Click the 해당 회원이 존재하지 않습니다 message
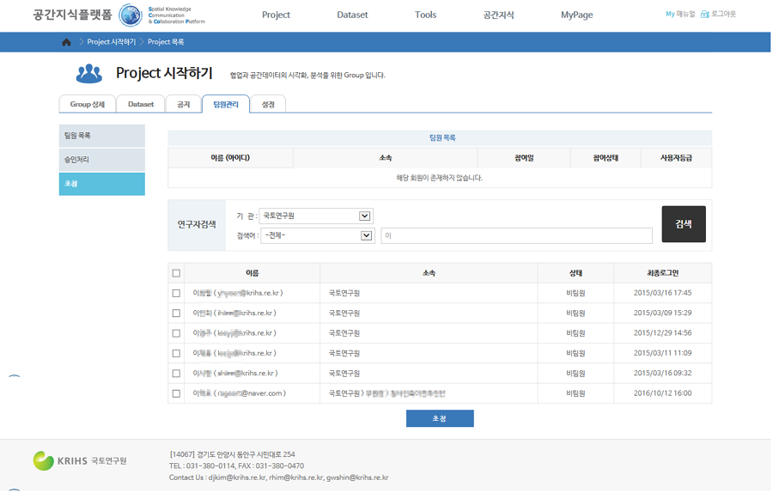This screenshot has width=773, height=493. pyautogui.click(x=439, y=178)
